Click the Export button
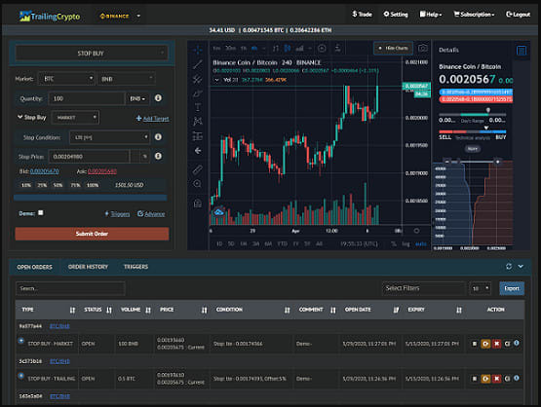This screenshot has width=541, height=407. (x=512, y=288)
